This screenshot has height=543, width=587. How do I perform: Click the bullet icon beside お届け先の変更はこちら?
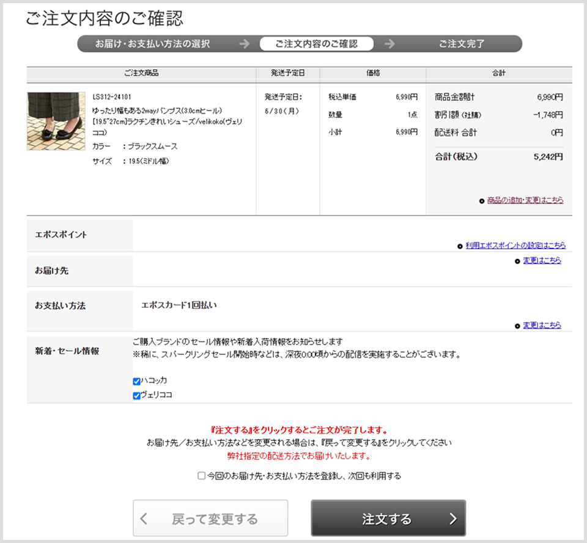(x=517, y=260)
